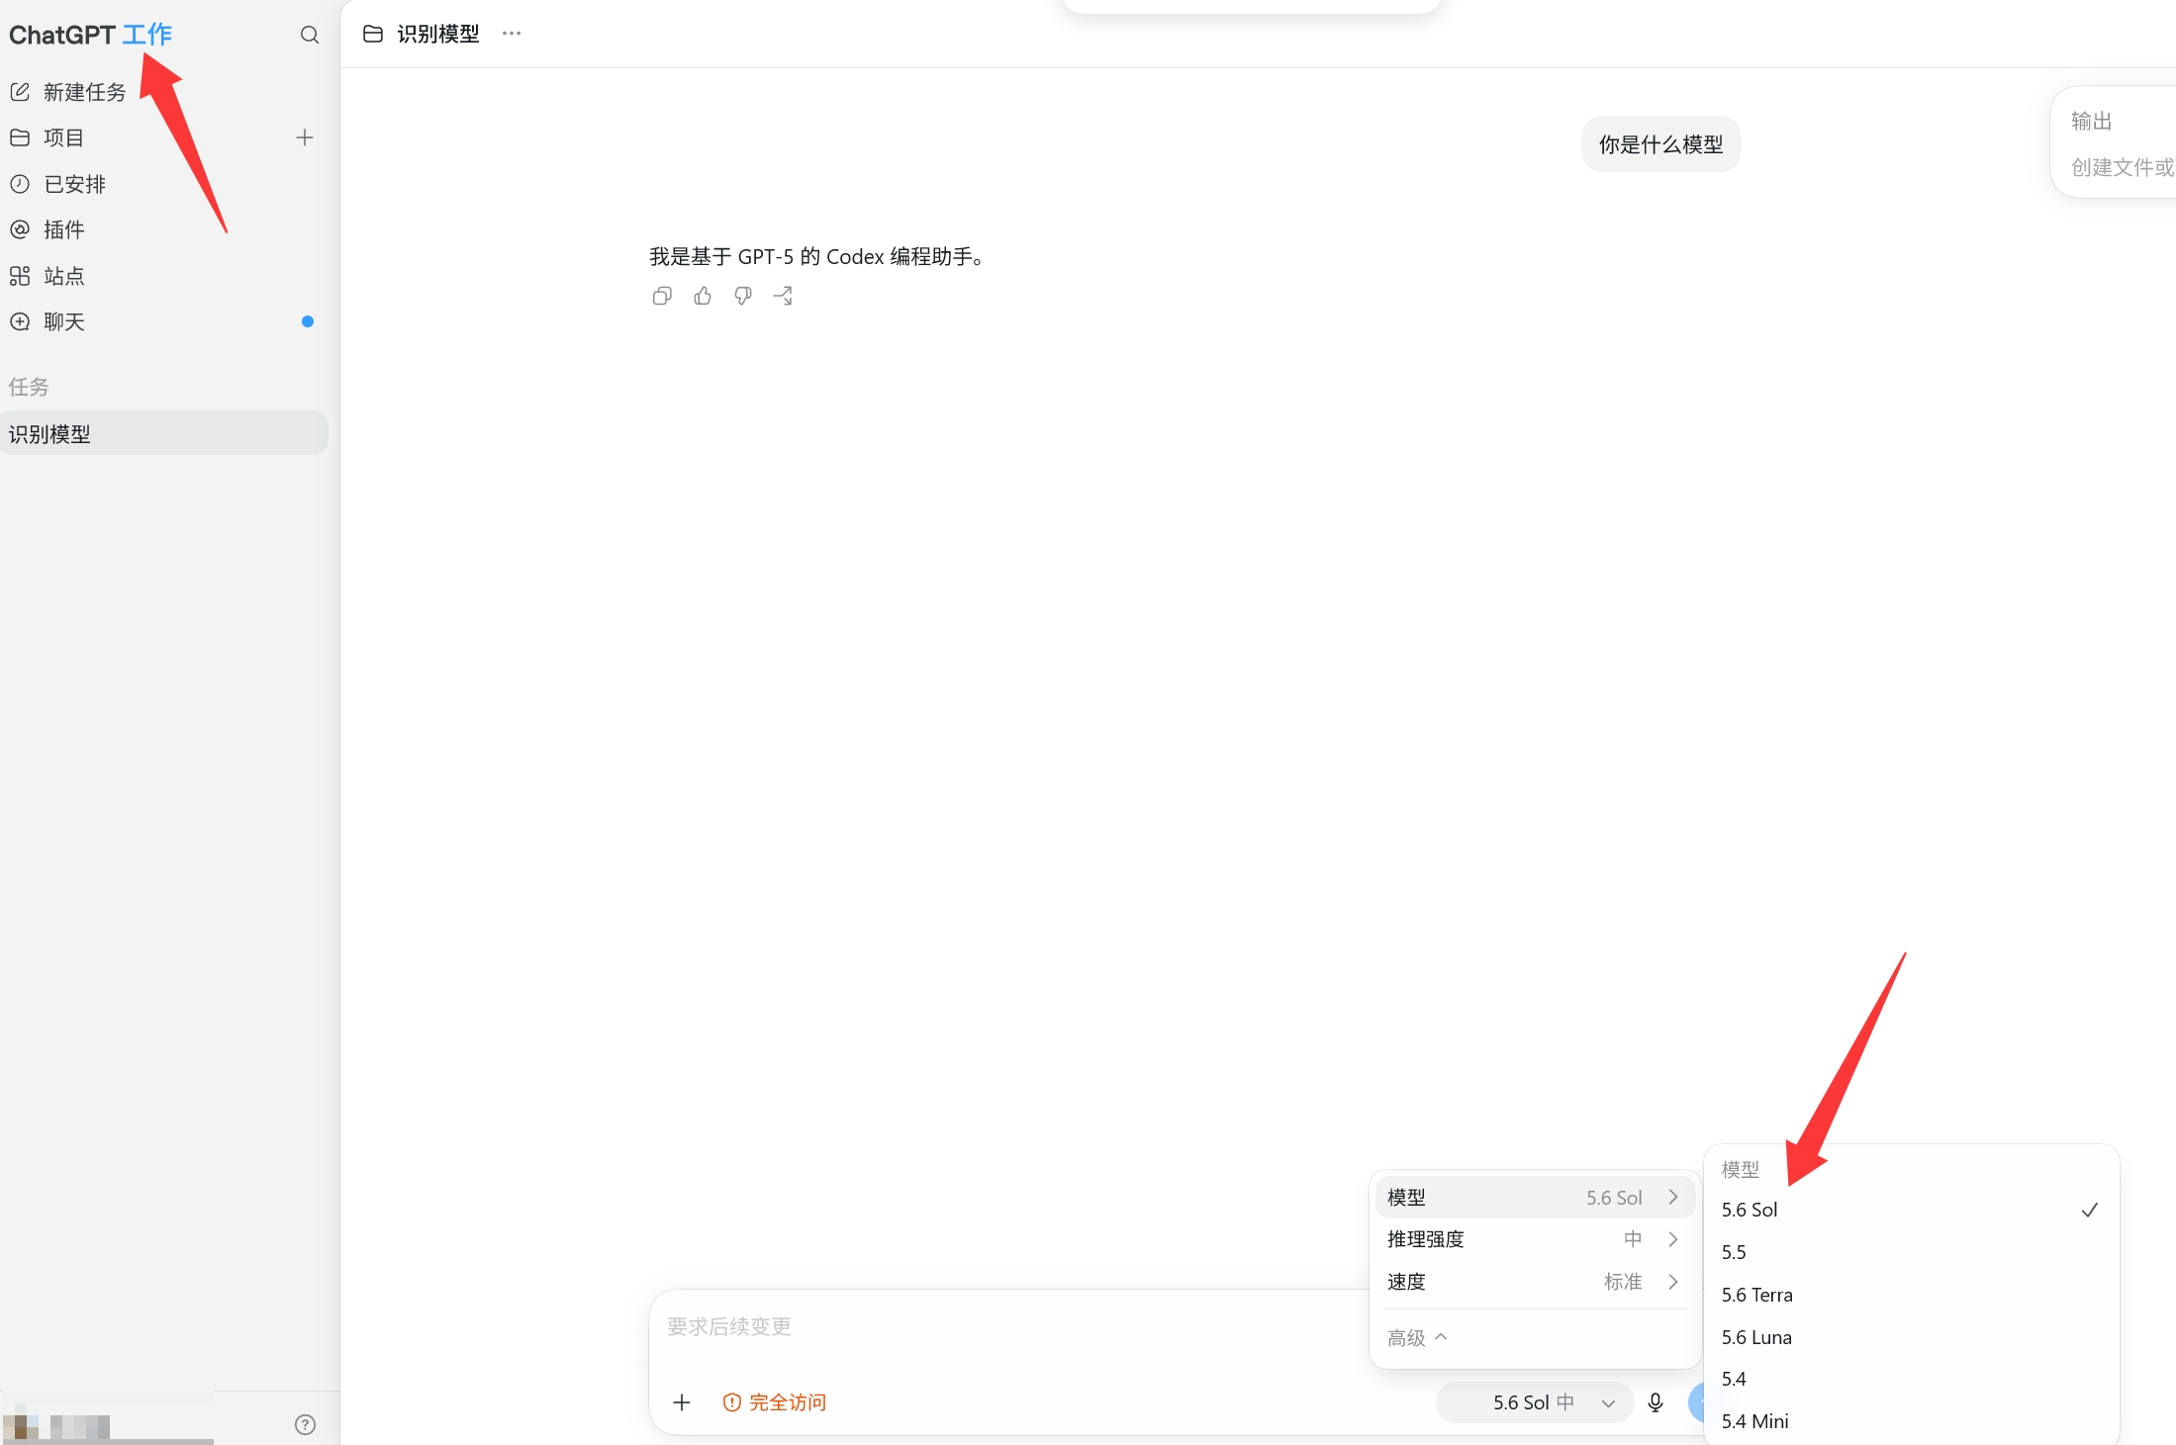The width and height of the screenshot is (2176, 1445).
Task: Select the 5.4 model
Action: click(x=1911, y=1379)
